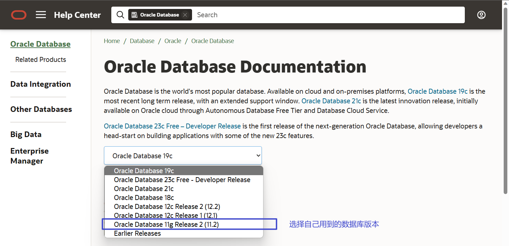The image size is (509, 246).
Task: Open Related Products in the sidebar
Action: 41,60
